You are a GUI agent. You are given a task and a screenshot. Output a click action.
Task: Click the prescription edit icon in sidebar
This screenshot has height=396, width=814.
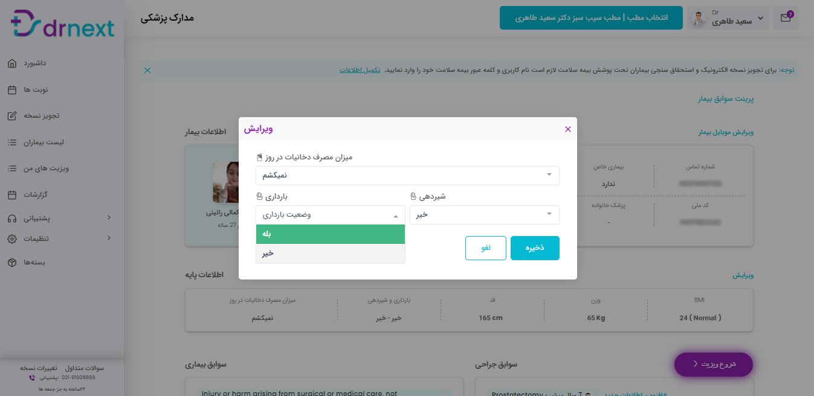point(12,116)
